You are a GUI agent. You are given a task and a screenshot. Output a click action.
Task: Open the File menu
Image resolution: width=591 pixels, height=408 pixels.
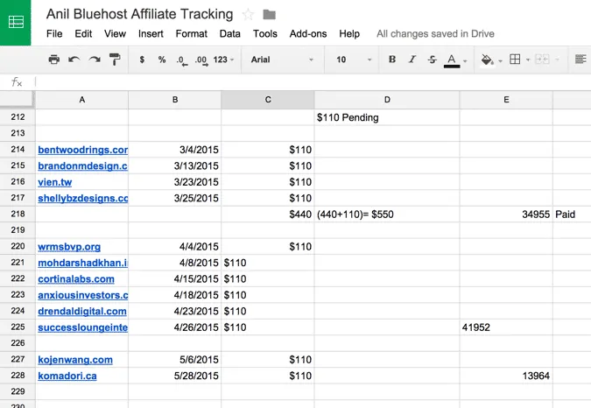(54, 34)
